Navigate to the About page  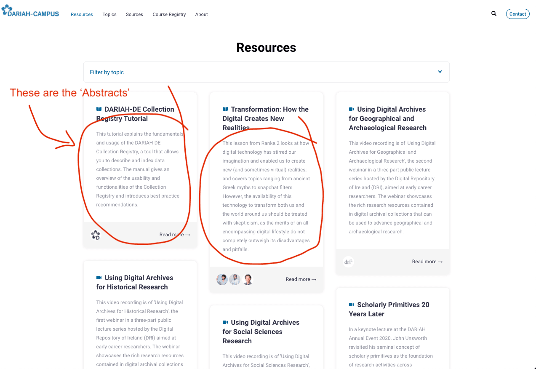tap(201, 14)
